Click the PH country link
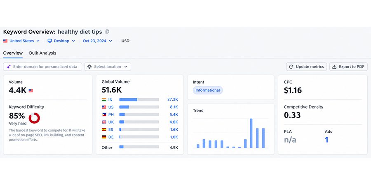This screenshot has height=185, width=371. (x=111, y=115)
